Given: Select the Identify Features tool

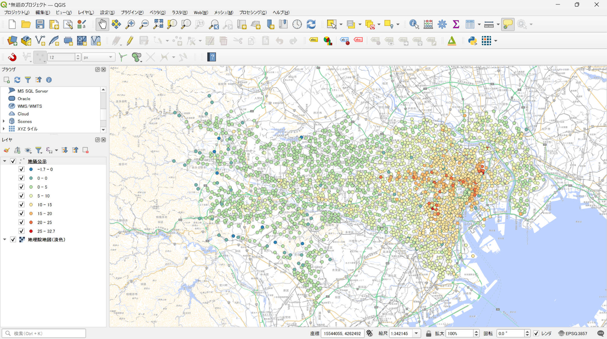Looking at the screenshot, I should point(414,24).
